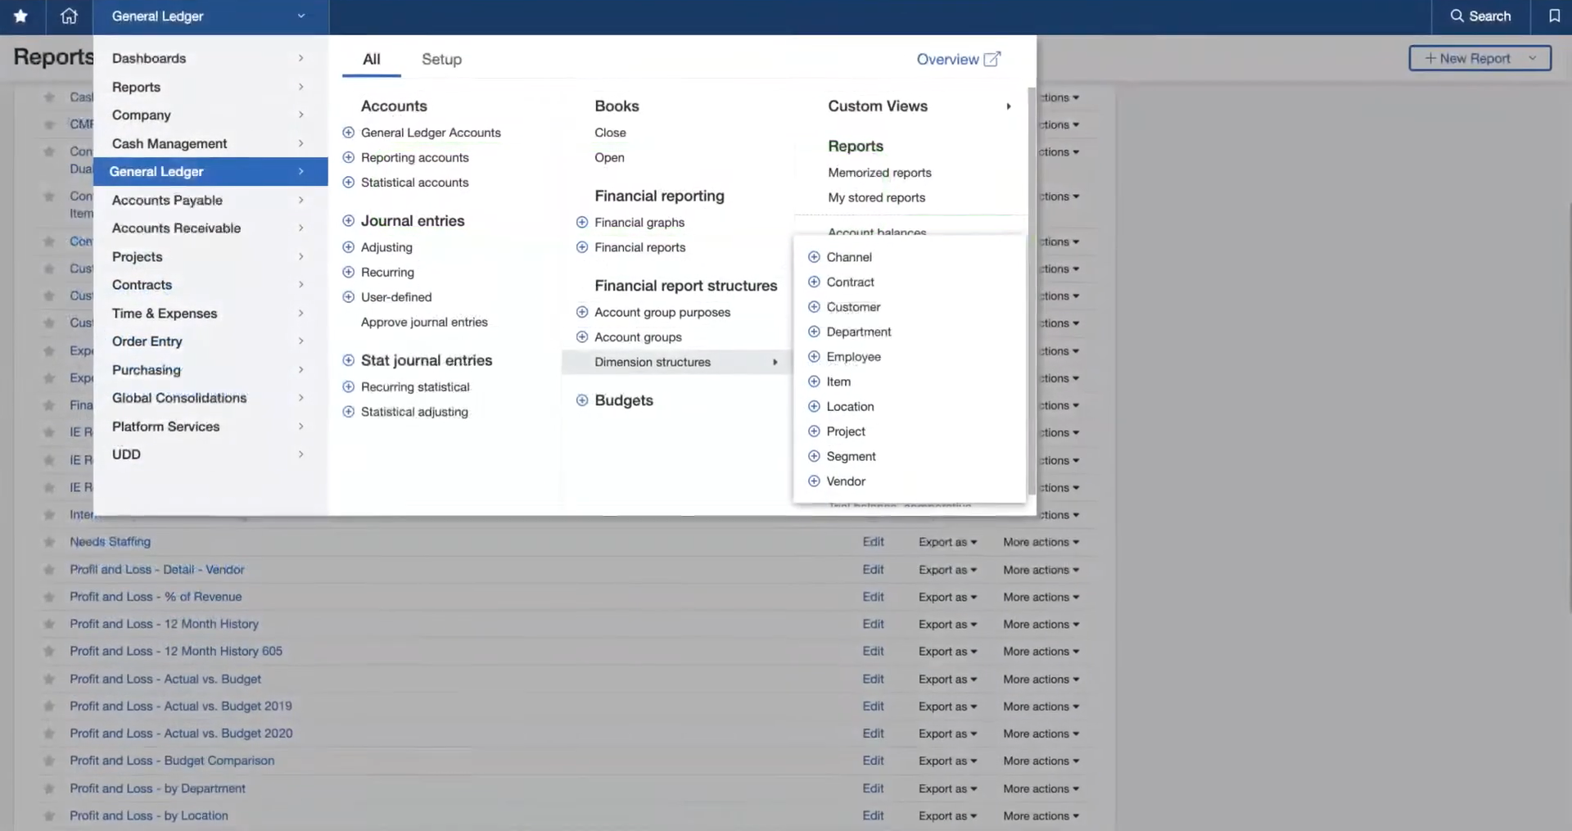Click Approve journal entries link
Screen dimensions: 1572x831
coord(424,323)
